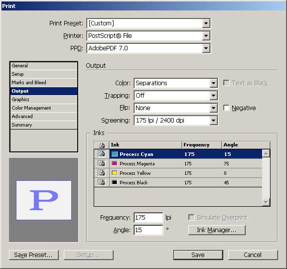Click the Ink column header
Viewport: 287px width, 269px height.
pos(145,145)
